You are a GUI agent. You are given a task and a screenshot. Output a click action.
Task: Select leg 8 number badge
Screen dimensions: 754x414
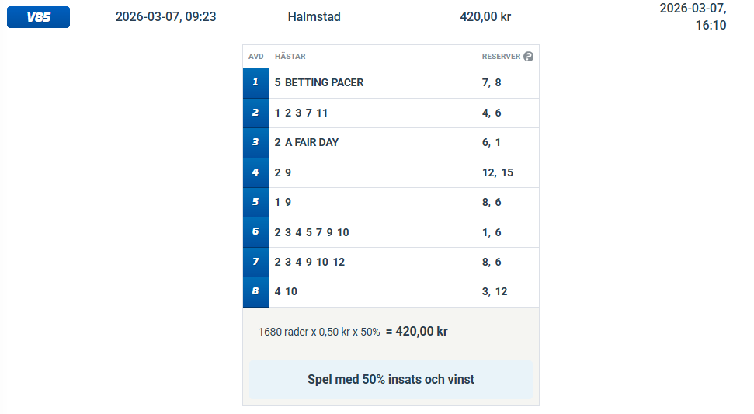click(255, 292)
